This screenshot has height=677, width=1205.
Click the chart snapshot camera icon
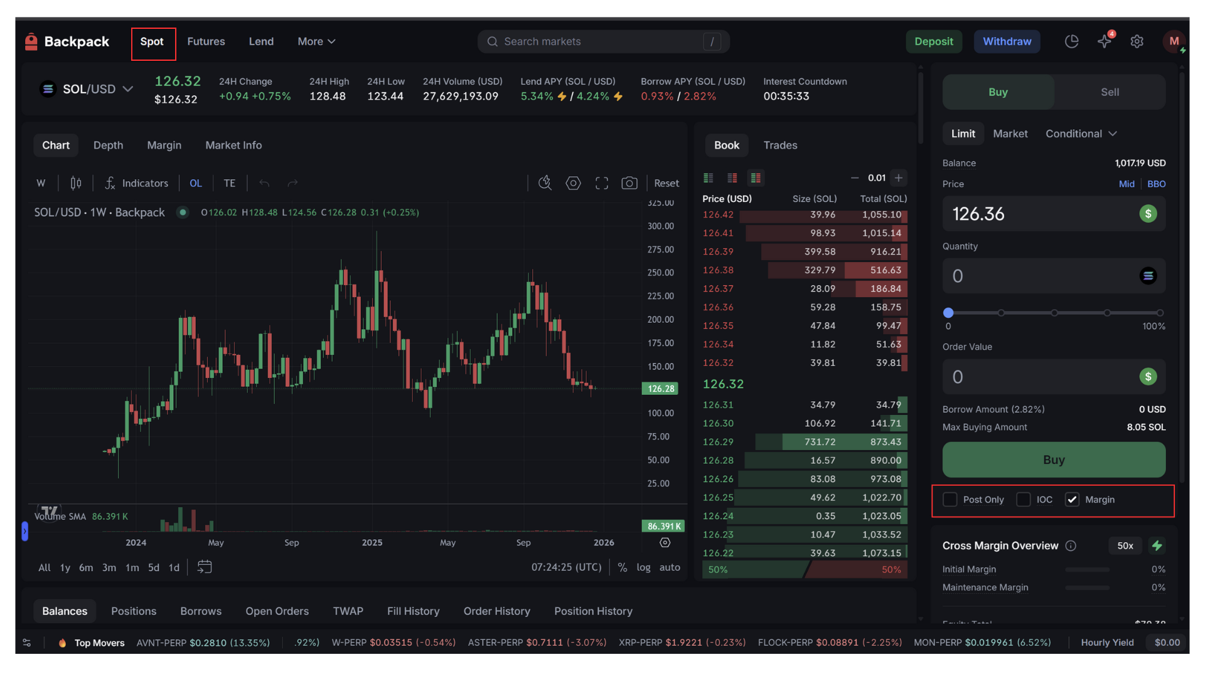click(x=629, y=183)
